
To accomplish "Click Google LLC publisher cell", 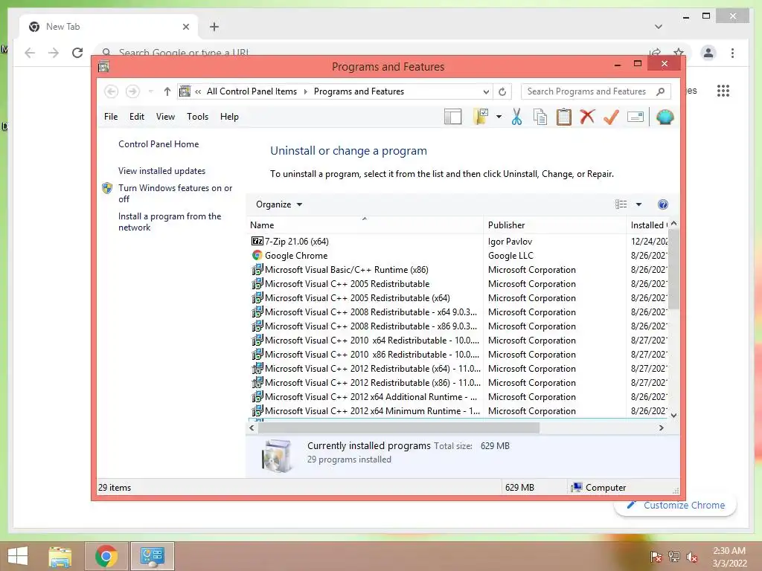I will [x=510, y=256].
